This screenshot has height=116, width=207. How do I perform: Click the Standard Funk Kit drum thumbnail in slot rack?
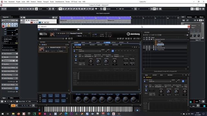pos(41,49)
